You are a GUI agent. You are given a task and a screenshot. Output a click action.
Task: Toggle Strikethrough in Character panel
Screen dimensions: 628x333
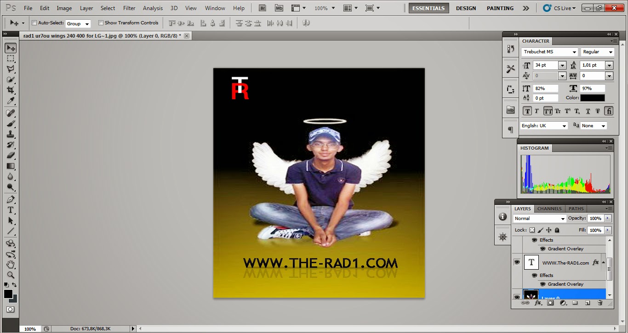(598, 111)
